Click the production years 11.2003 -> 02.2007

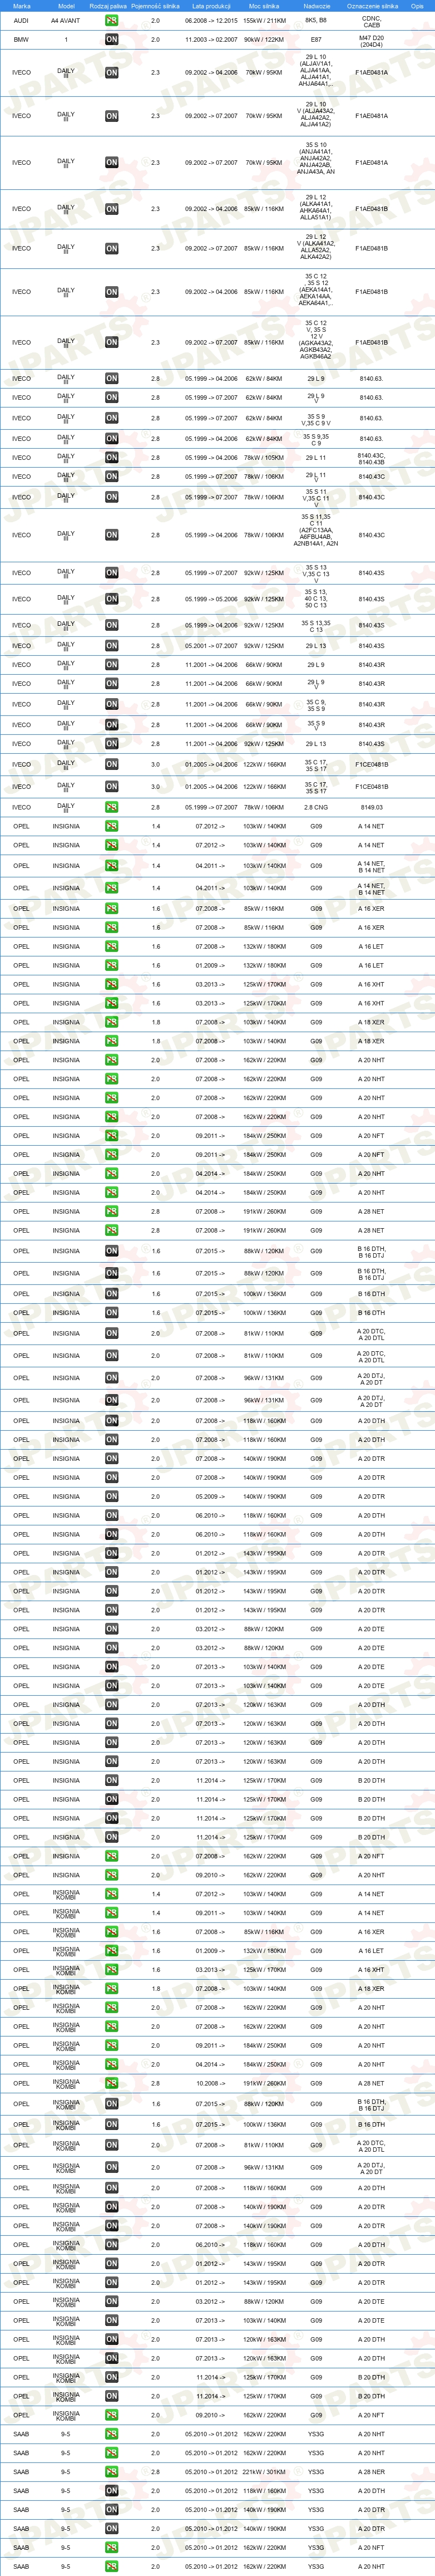(211, 40)
